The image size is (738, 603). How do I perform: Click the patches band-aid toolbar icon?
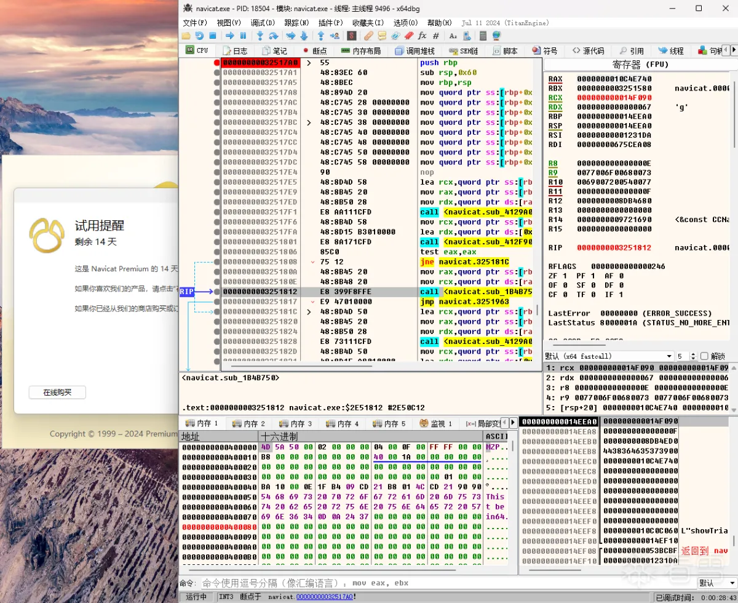[368, 36]
